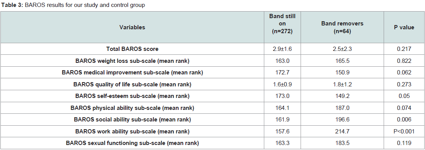
Task: Select the 2.9±1.6 cell
Action: point(282,49)
